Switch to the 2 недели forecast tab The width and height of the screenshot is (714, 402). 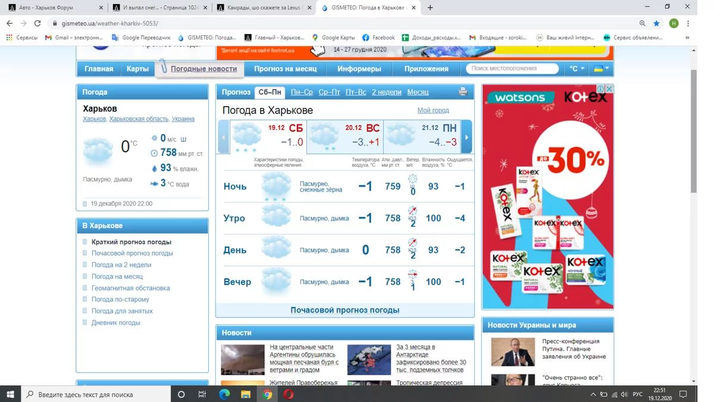click(x=387, y=92)
